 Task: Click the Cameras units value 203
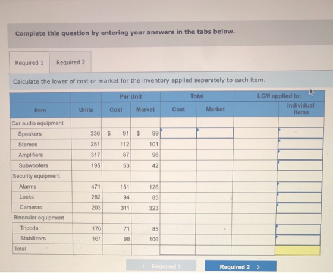coord(96,208)
